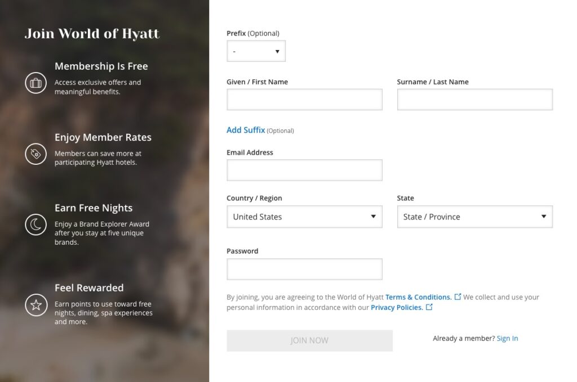This screenshot has height=382, width=577.
Task: Click the suitcase Membership Is Free icon
Action: coord(35,83)
